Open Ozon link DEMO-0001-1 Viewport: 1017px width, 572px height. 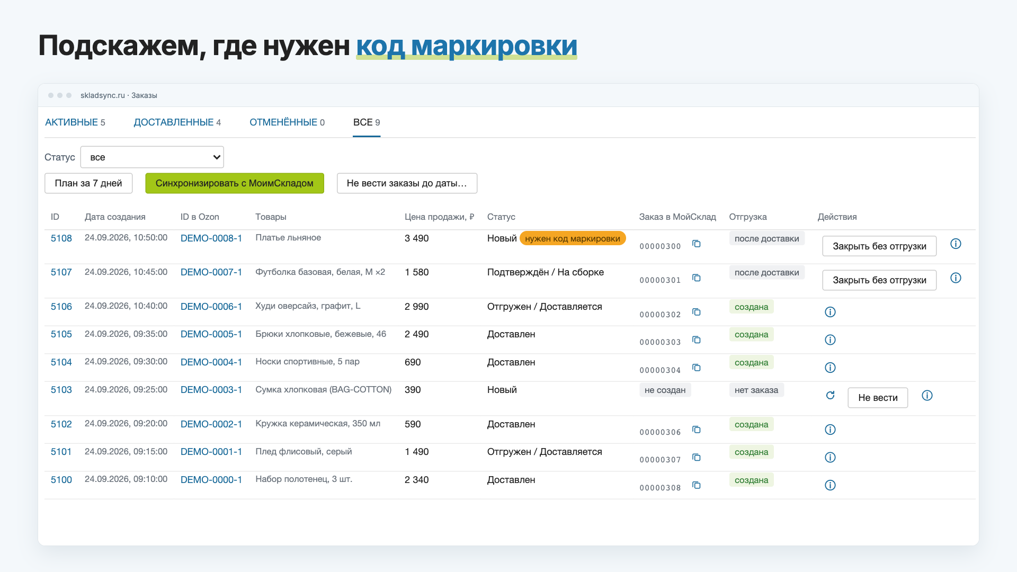click(211, 452)
